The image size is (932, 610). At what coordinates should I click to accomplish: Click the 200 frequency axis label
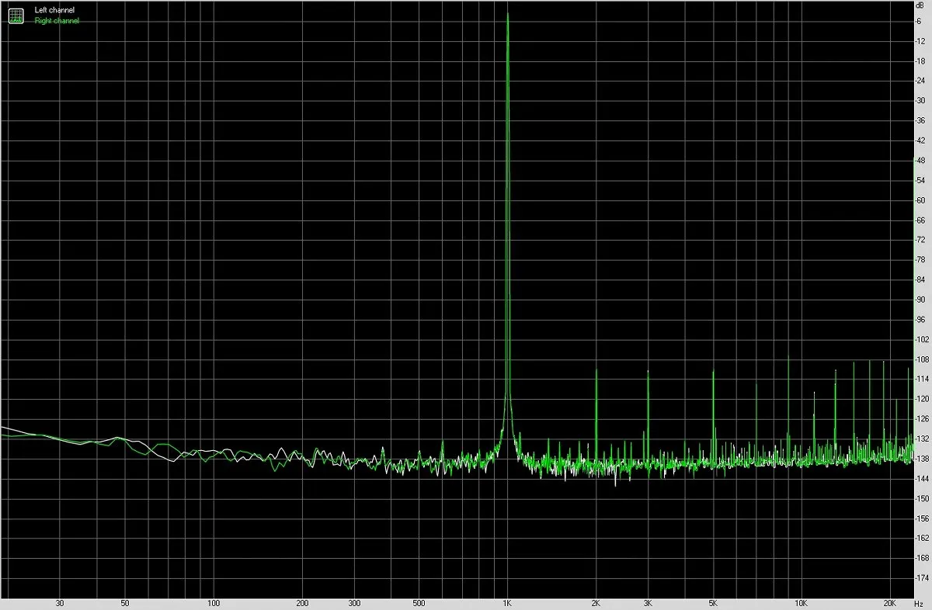pos(303,602)
